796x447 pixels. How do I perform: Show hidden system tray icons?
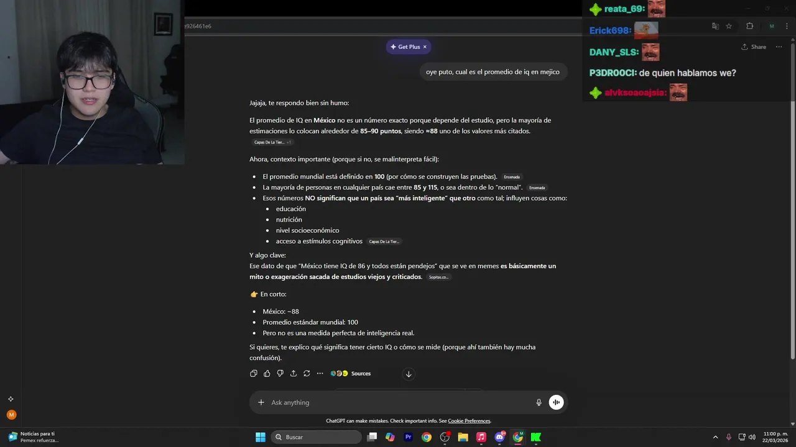[715, 437]
